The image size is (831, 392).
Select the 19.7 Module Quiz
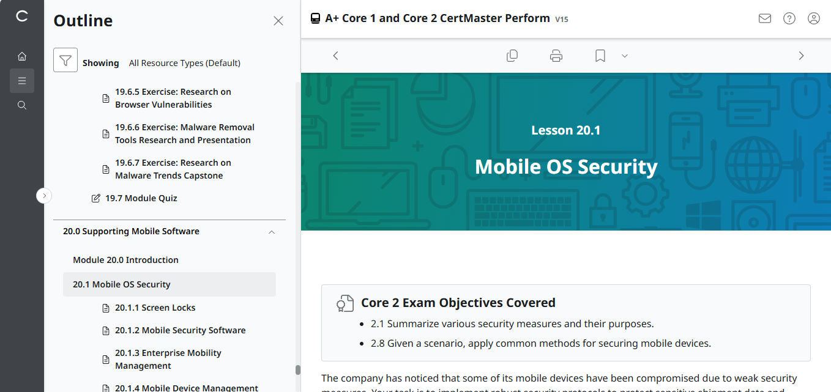click(x=141, y=198)
